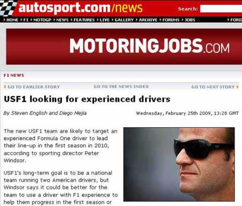This screenshot has height=206, width=242.
Task: Open the F1 navigation section
Action: click(x=26, y=20)
